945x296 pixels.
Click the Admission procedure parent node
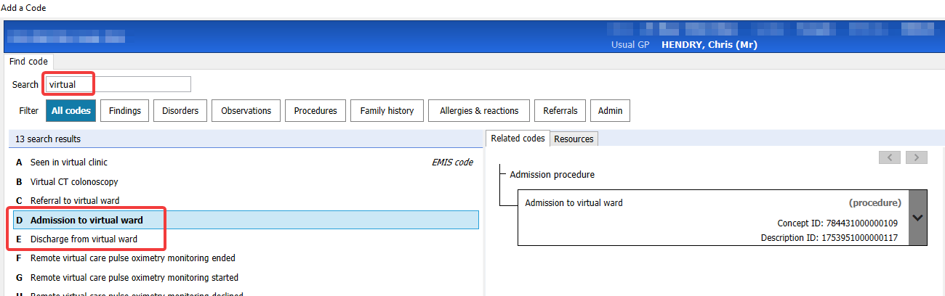[552, 175]
